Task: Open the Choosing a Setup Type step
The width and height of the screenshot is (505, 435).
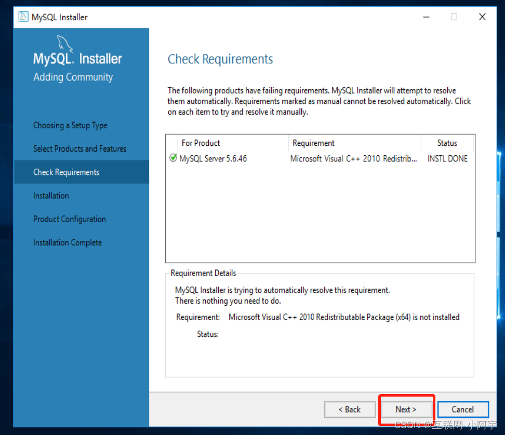Action: [x=70, y=125]
